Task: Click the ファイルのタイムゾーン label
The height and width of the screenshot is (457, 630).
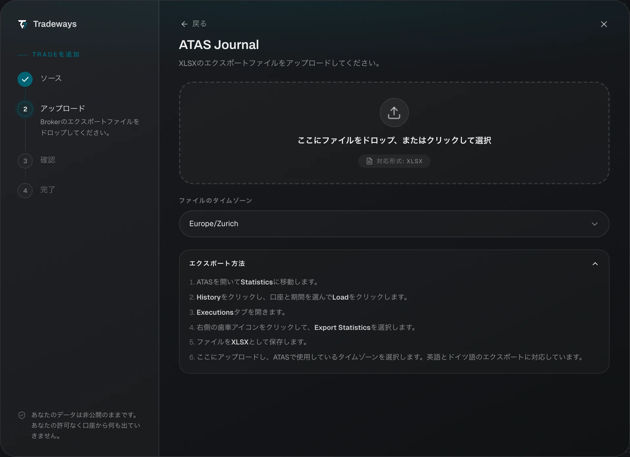Action: pos(215,200)
